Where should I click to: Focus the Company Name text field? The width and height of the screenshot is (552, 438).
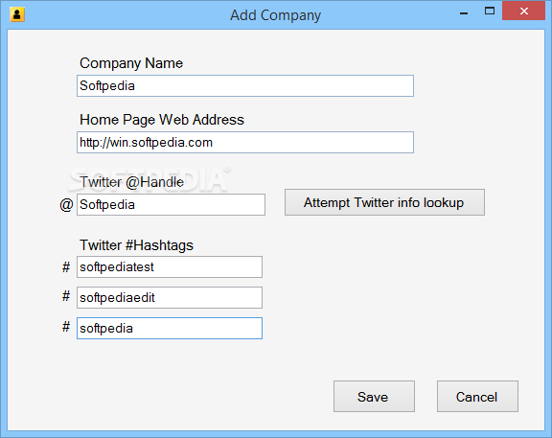point(245,85)
